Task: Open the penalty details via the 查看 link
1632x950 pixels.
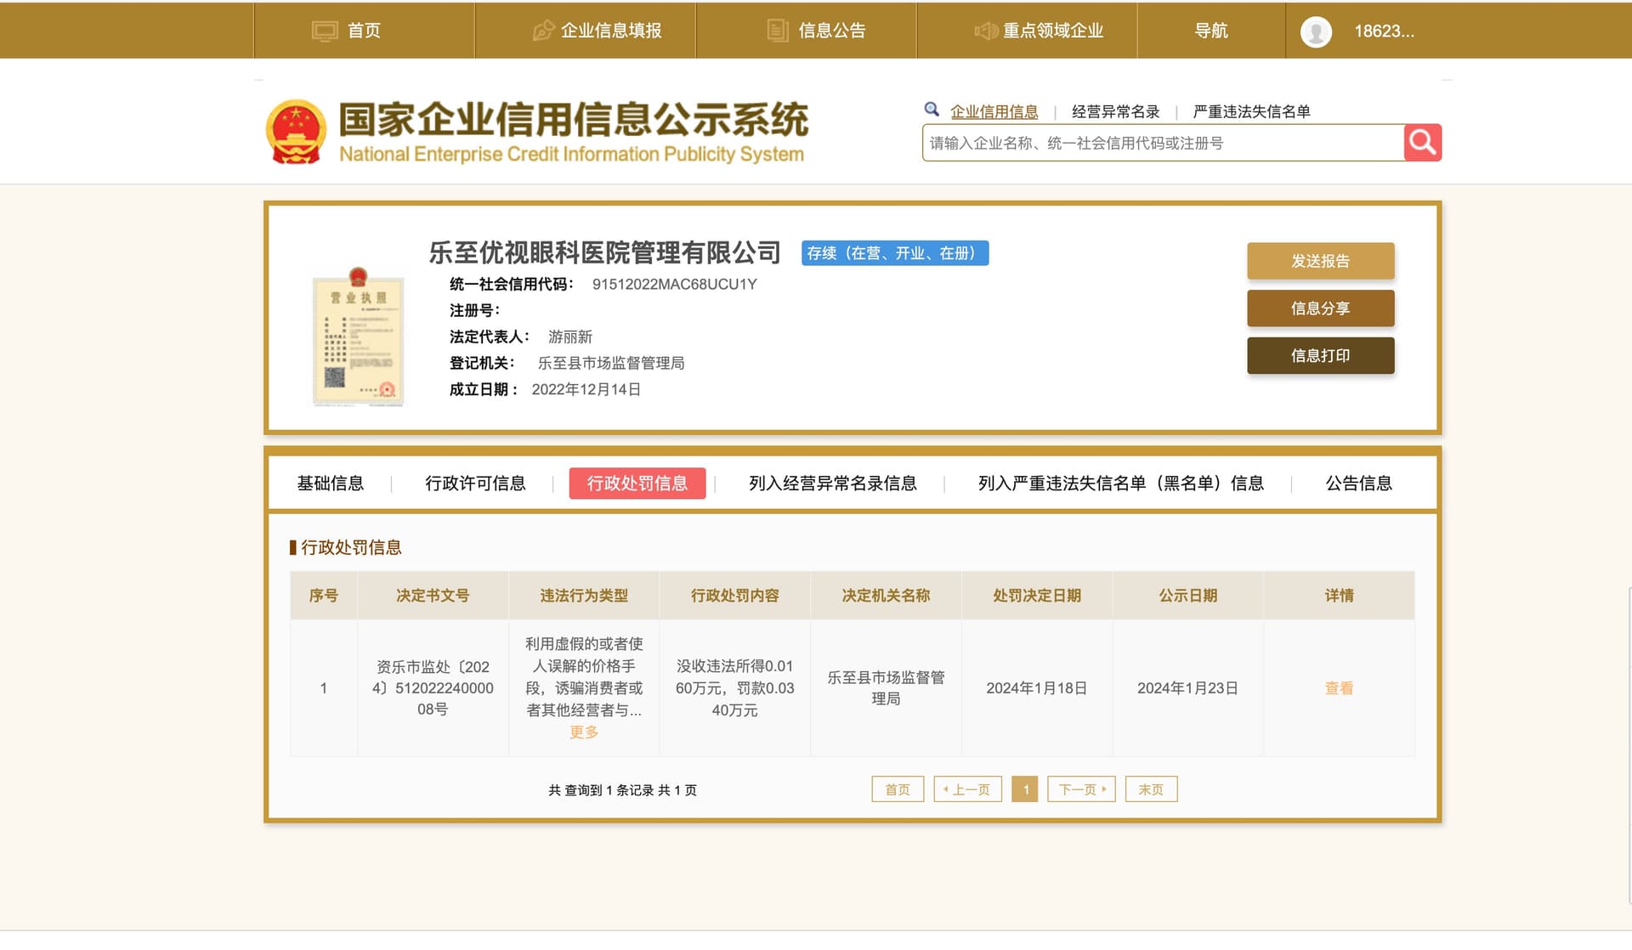Action: 1340,688
